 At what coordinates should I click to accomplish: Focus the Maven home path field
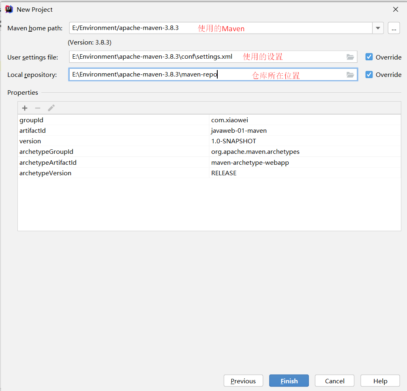point(221,28)
